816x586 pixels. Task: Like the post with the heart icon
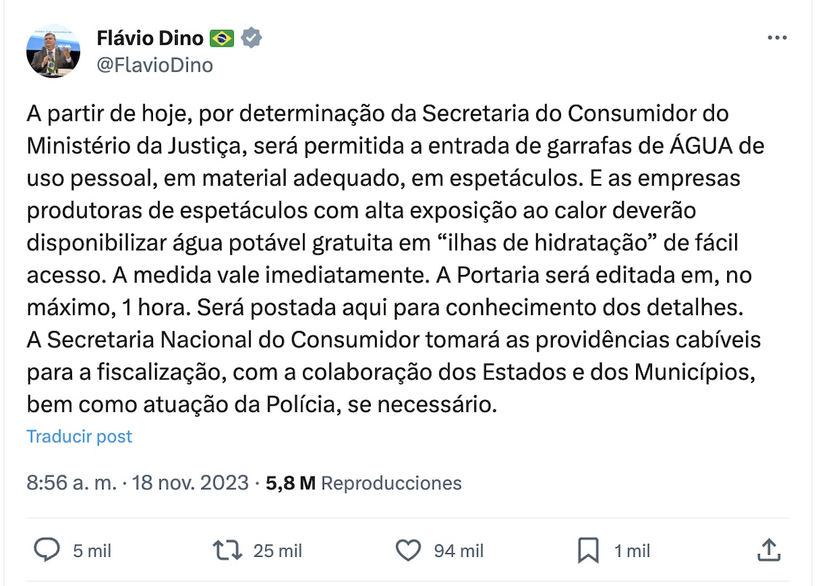tap(409, 550)
